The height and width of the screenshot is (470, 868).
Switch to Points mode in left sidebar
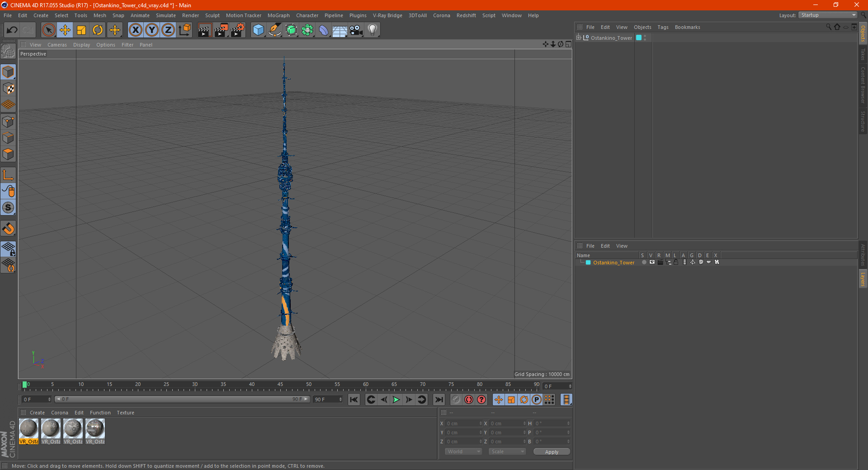[9, 122]
